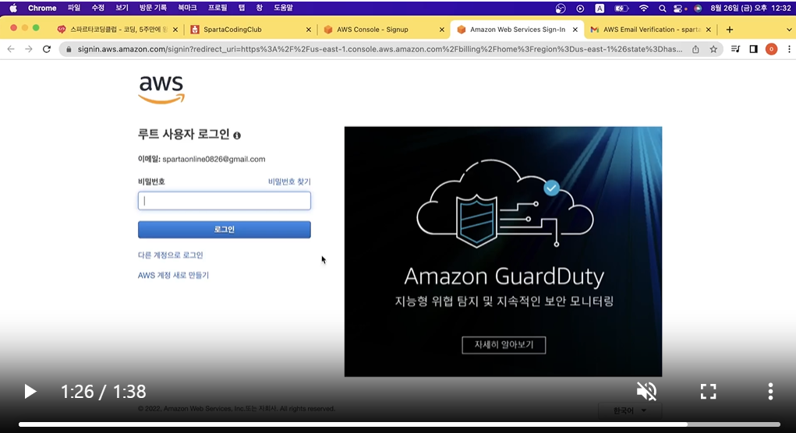Screen dimensions: 796x433
Task: Open the 비밀번호 찾기 link
Action: pos(289,181)
